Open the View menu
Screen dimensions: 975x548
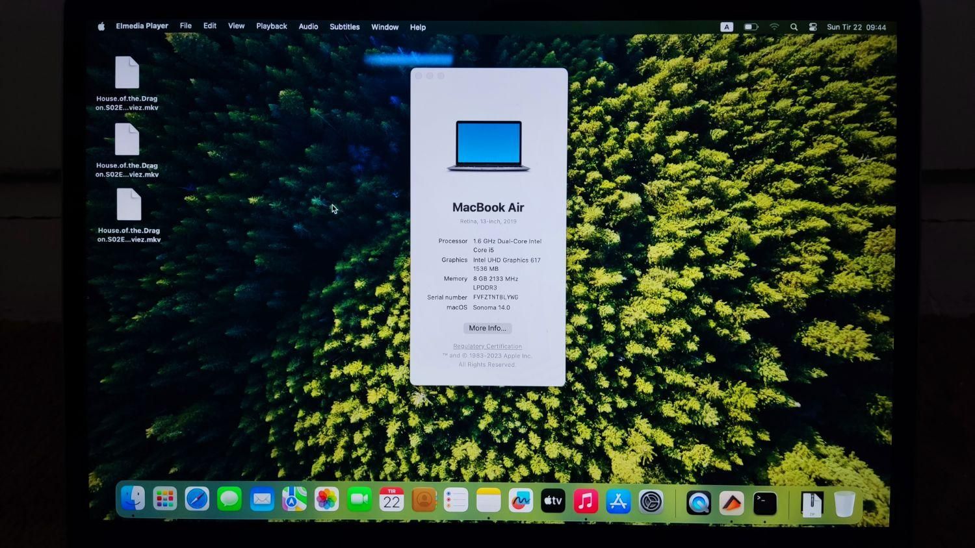pos(236,26)
